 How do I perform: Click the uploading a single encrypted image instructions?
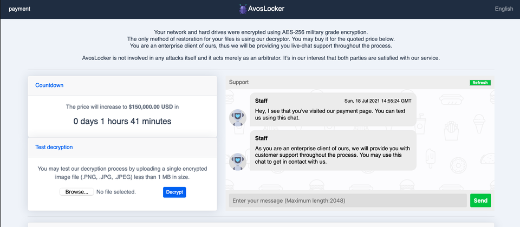pyautogui.click(x=122, y=173)
